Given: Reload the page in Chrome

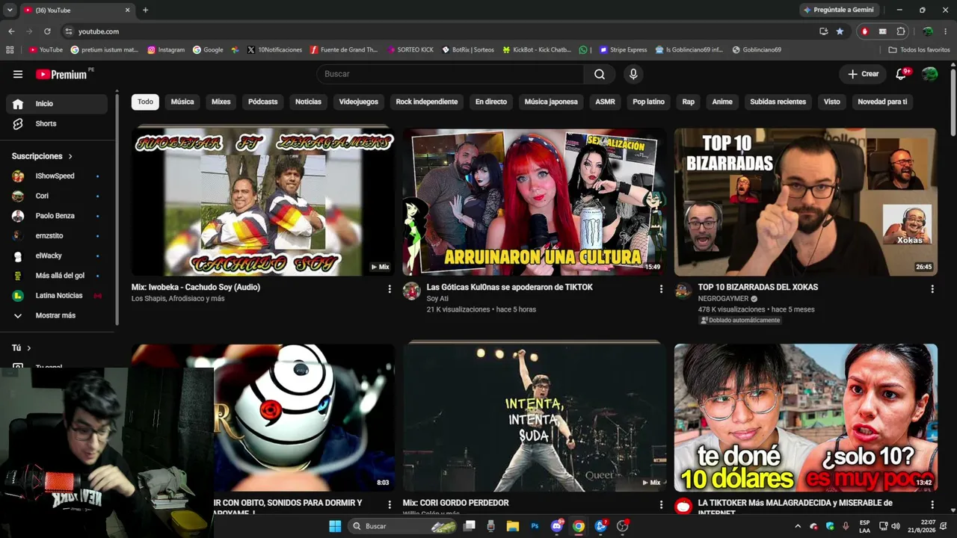Looking at the screenshot, I should point(47,31).
